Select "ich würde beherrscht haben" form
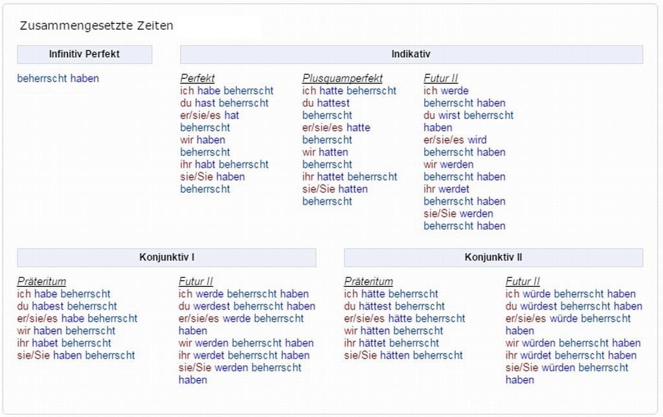 tap(570, 294)
